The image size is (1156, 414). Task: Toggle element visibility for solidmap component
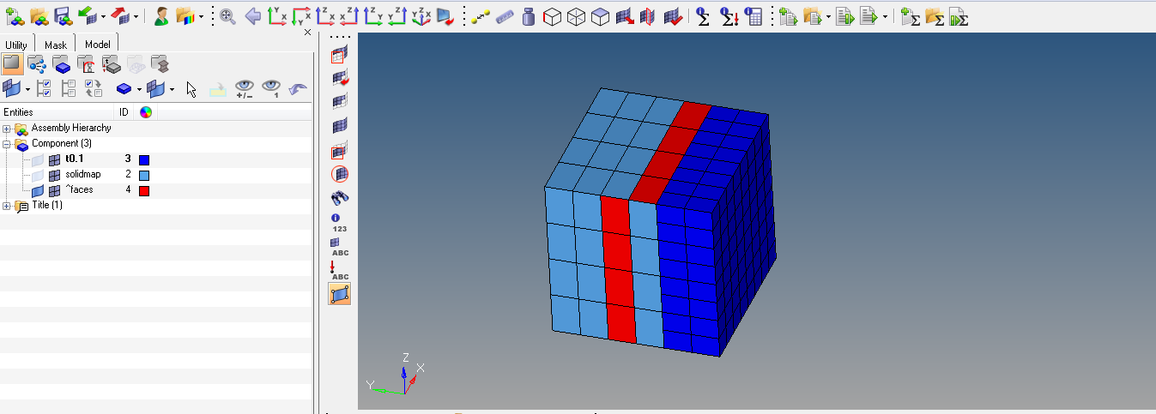54,175
